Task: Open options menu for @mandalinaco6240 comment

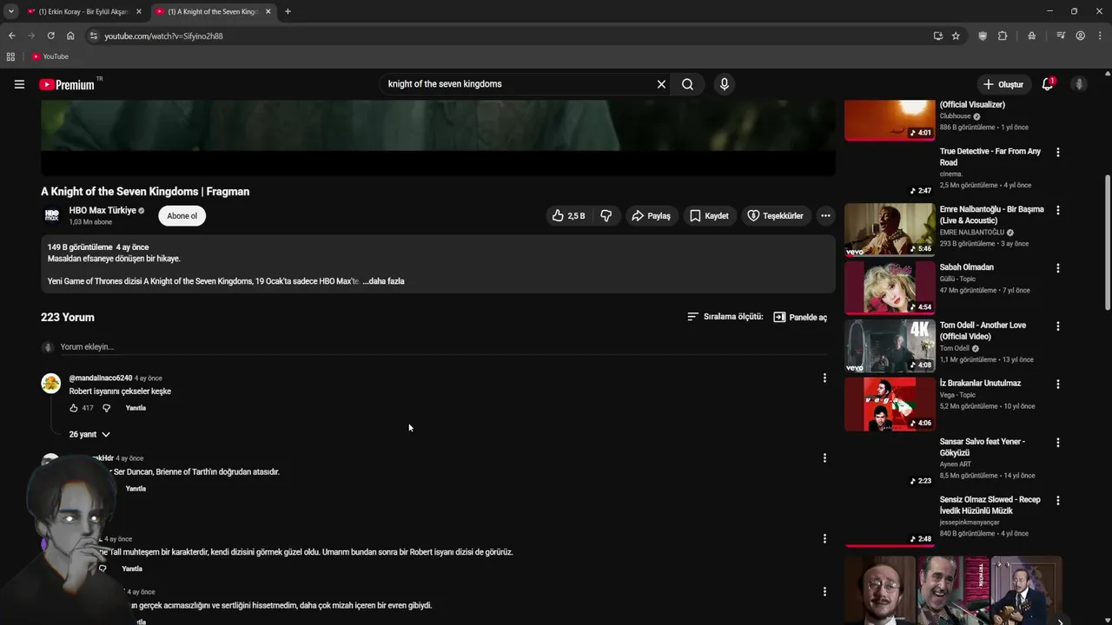Action: pyautogui.click(x=824, y=378)
